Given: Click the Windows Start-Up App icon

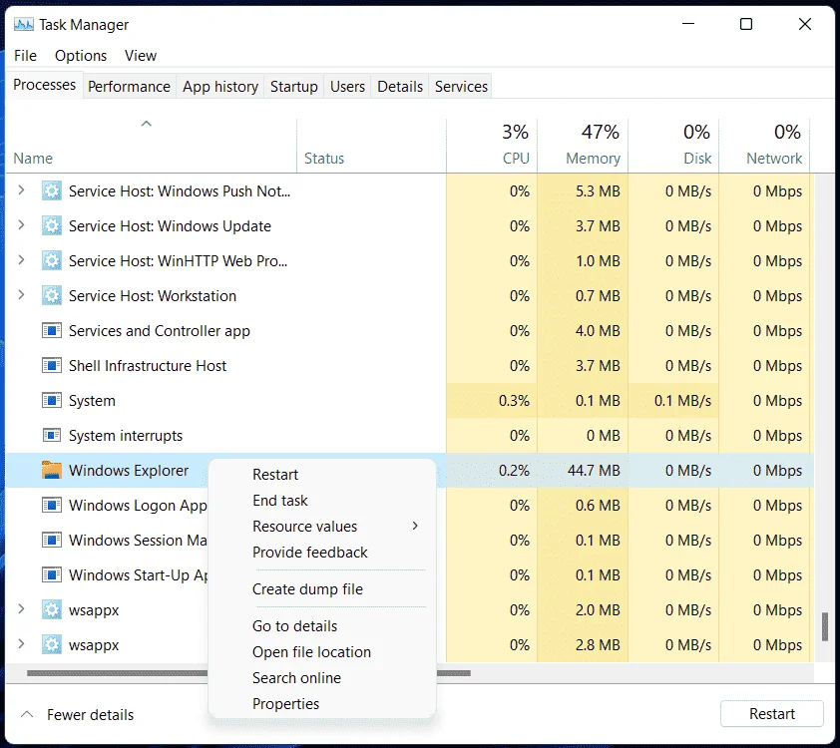Looking at the screenshot, I should [52, 575].
